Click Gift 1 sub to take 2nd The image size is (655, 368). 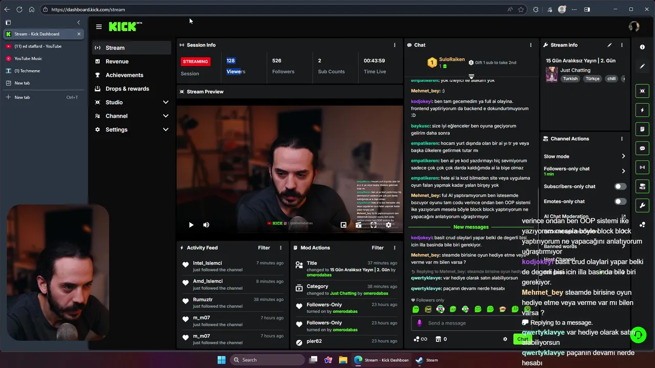pyautogui.click(x=492, y=63)
